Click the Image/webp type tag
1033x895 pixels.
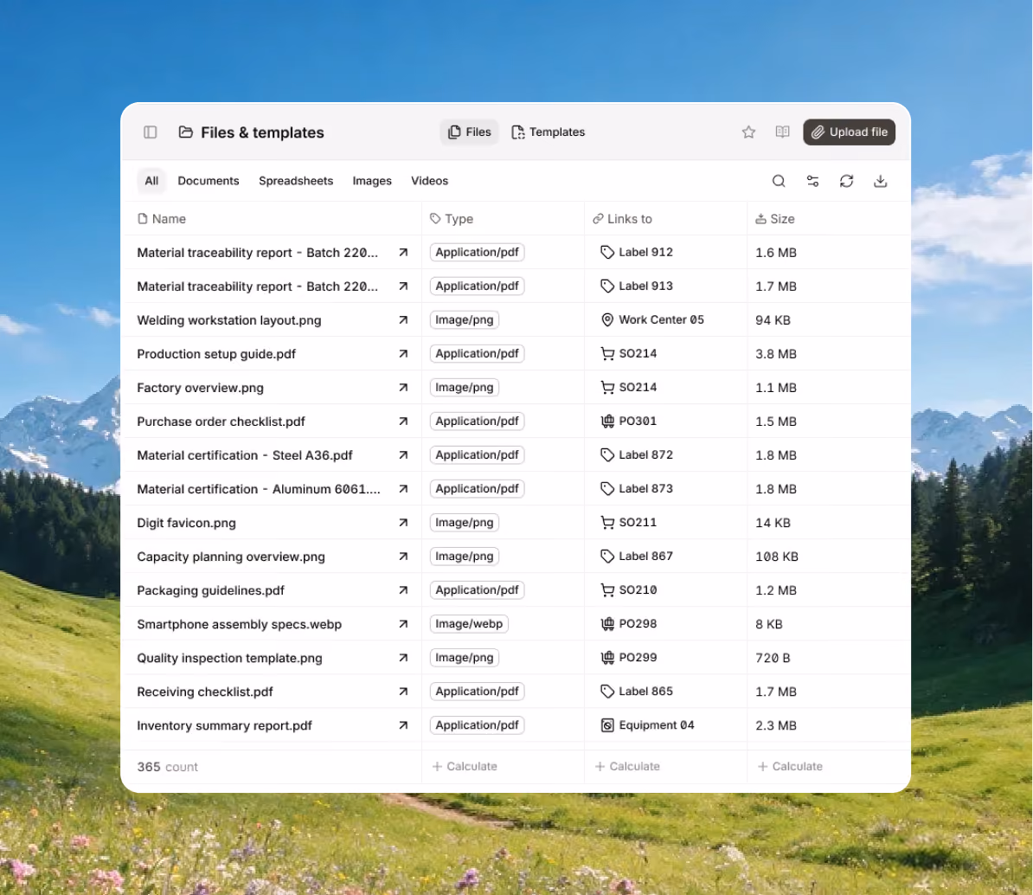(x=469, y=623)
